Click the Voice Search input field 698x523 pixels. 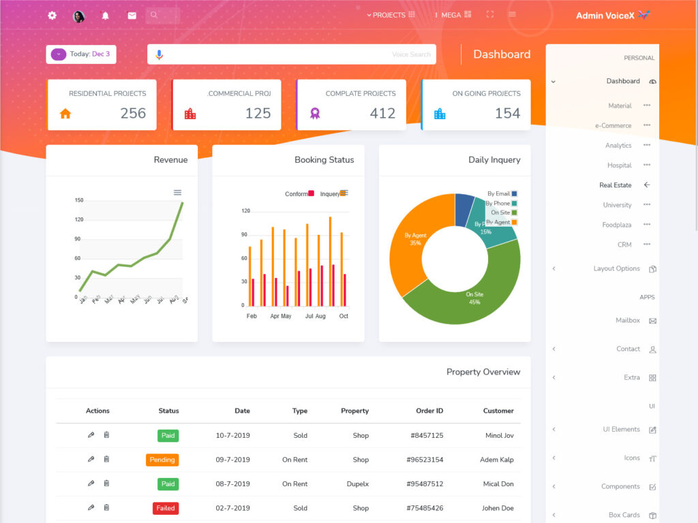(x=292, y=54)
